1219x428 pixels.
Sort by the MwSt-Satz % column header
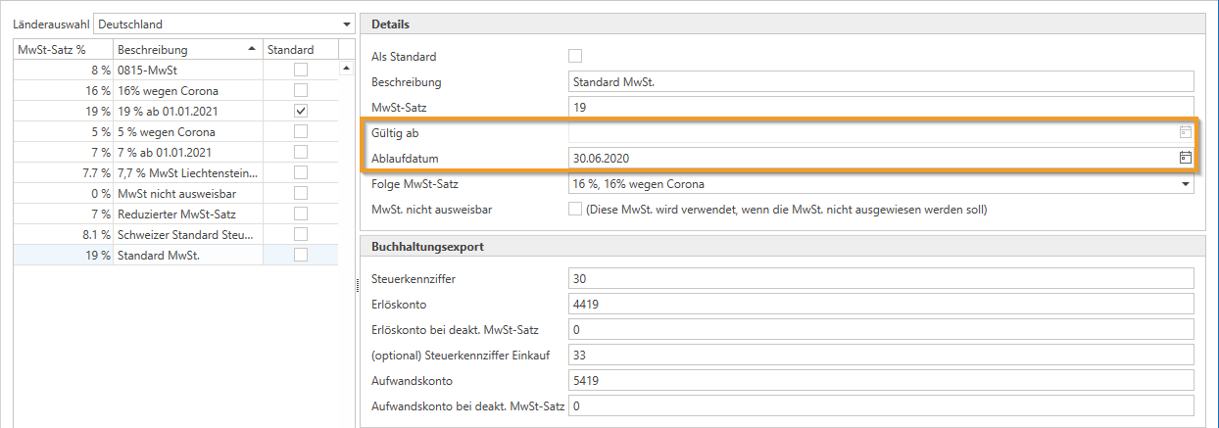(x=61, y=49)
